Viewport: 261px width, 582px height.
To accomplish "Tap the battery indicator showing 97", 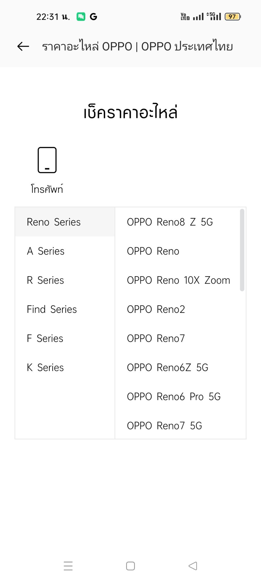I will pyautogui.click(x=233, y=17).
